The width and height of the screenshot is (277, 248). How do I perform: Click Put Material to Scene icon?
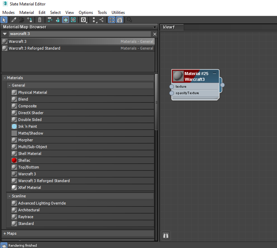coord(22,20)
